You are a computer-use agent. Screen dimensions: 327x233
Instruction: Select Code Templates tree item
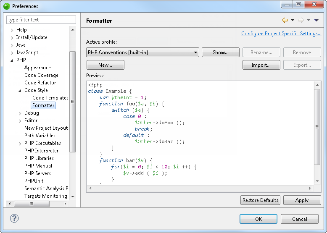pos(50,98)
